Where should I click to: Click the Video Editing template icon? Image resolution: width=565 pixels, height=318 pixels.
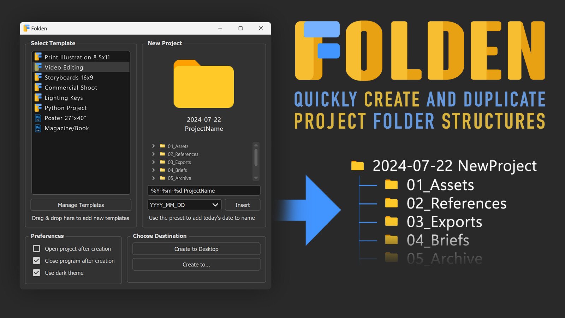click(x=38, y=67)
